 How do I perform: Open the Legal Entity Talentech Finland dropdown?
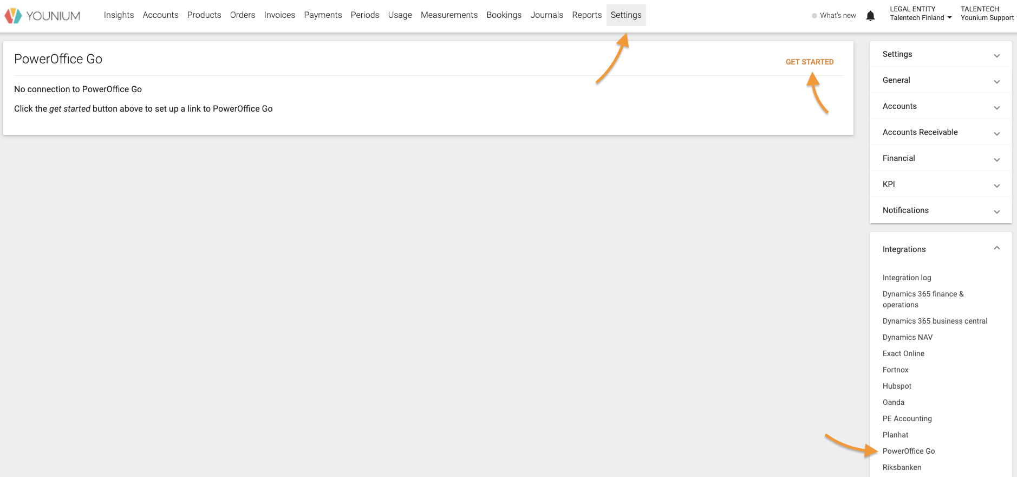pos(921,14)
